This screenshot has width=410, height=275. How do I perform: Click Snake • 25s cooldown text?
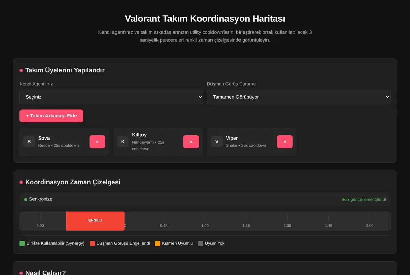click(x=246, y=145)
